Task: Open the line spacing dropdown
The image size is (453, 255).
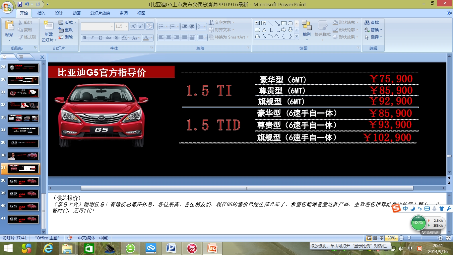Action: [202, 26]
